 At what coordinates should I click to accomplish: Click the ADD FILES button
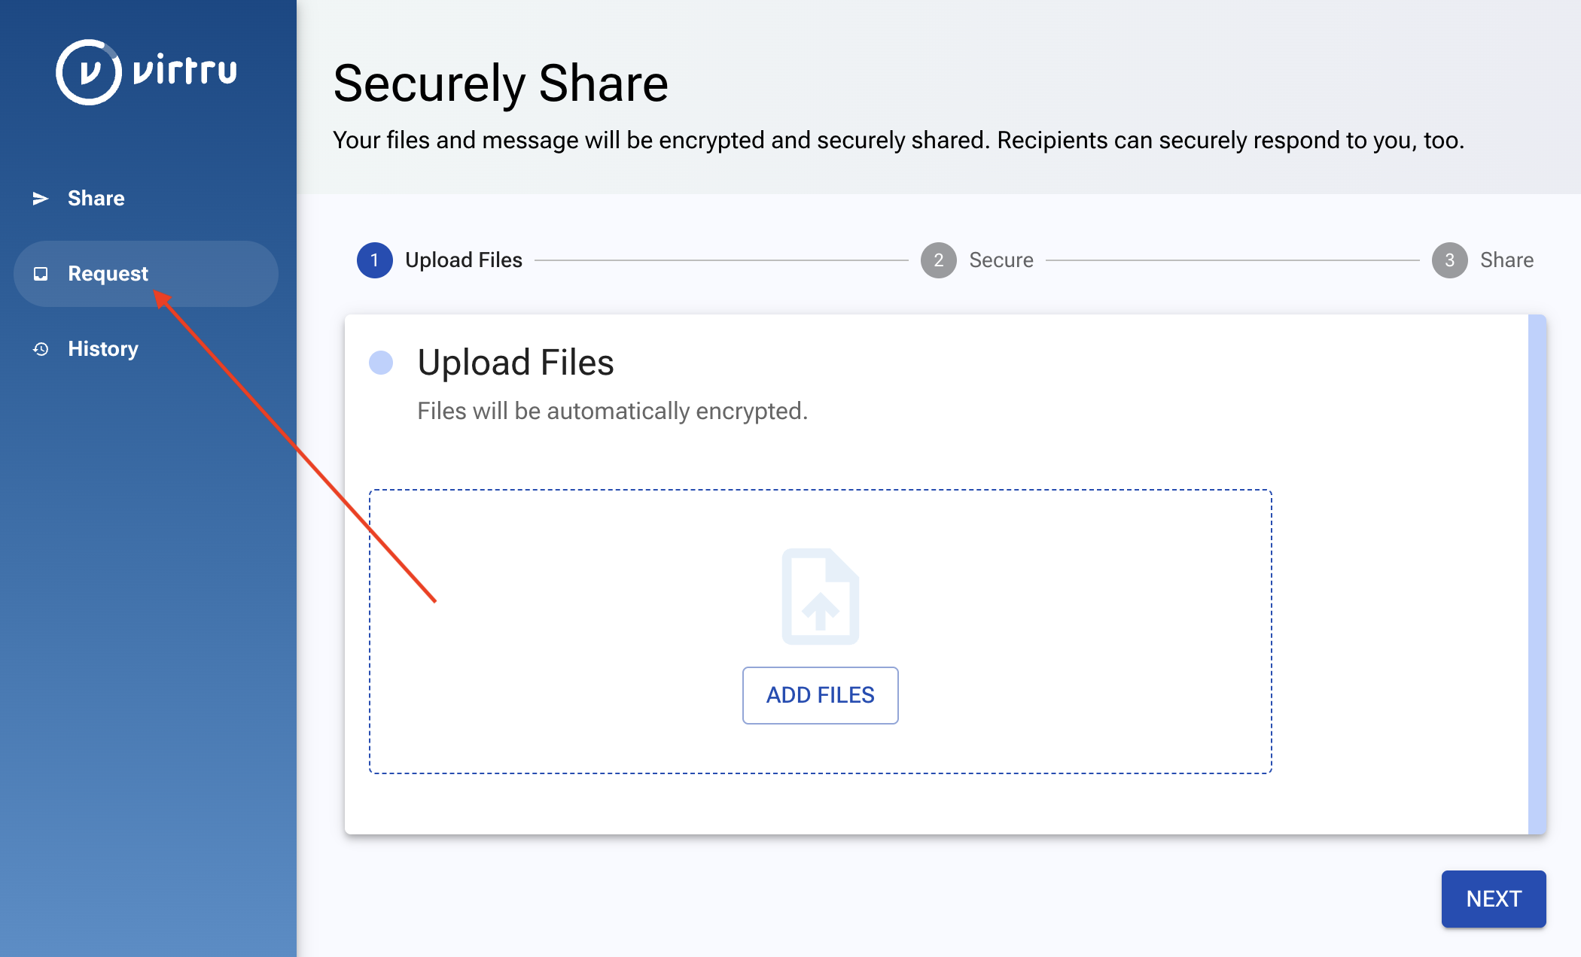pyautogui.click(x=821, y=695)
